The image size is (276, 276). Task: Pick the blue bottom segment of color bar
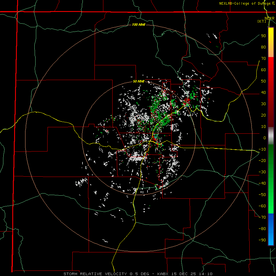tap(271, 229)
